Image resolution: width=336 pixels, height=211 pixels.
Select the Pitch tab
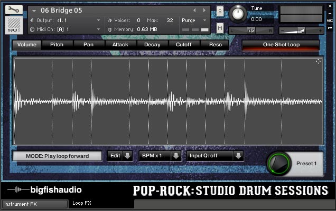[57, 45]
